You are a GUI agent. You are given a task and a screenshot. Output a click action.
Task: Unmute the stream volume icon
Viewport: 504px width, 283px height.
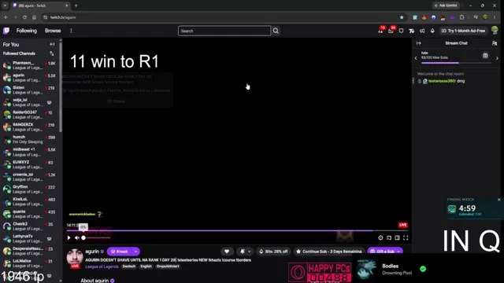(x=77, y=237)
